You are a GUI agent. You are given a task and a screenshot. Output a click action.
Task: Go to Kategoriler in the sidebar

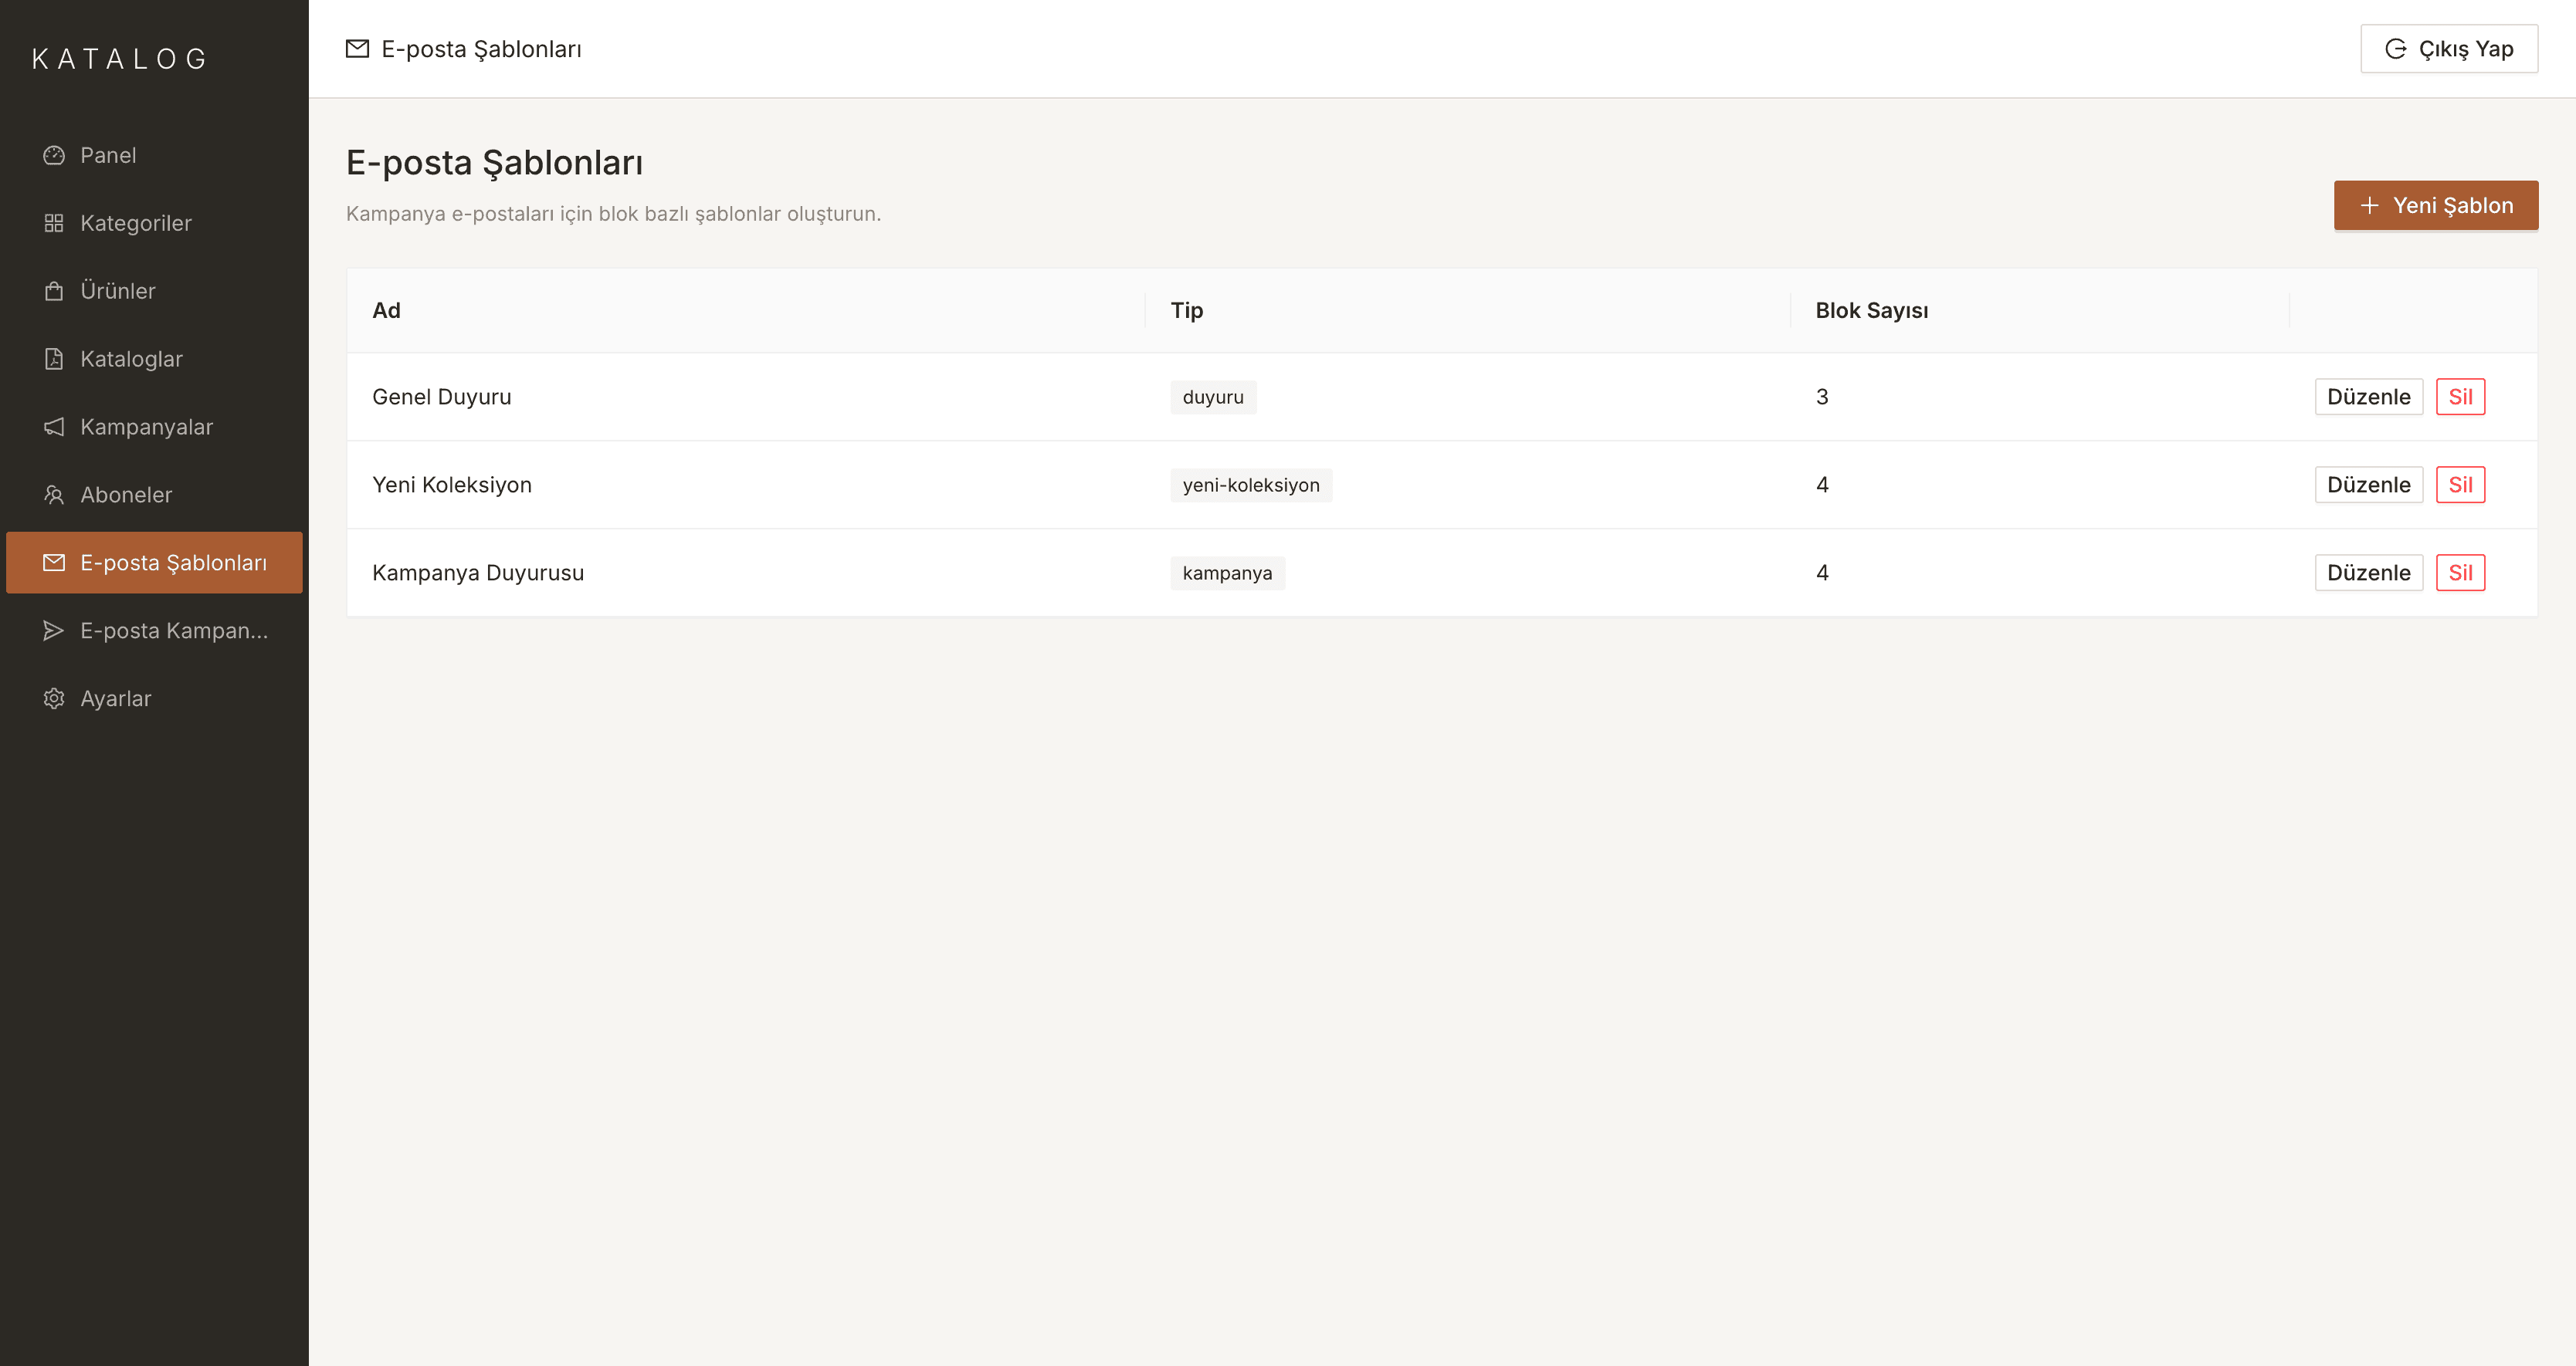pyautogui.click(x=154, y=223)
